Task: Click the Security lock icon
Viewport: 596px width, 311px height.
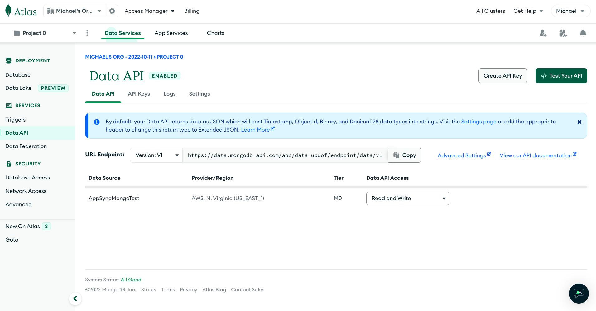Action: pyautogui.click(x=9, y=164)
